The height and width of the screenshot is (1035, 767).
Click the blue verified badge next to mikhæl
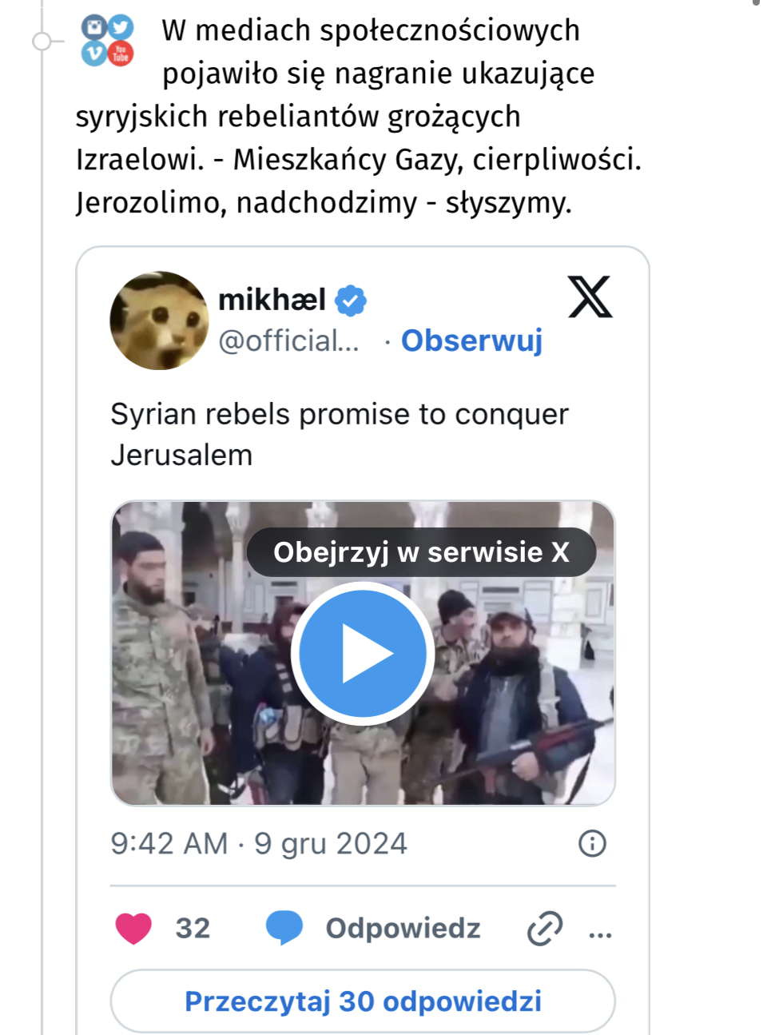[350, 301]
